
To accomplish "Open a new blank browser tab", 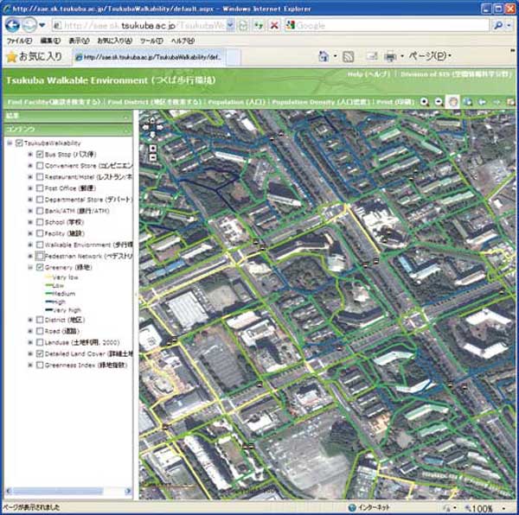I will pos(233,57).
